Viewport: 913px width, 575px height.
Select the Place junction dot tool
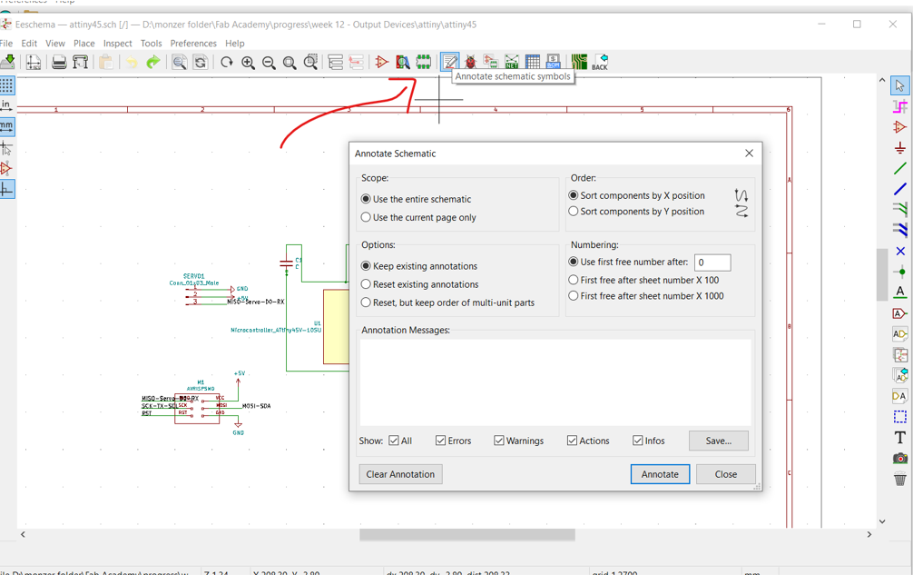click(x=900, y=272)
